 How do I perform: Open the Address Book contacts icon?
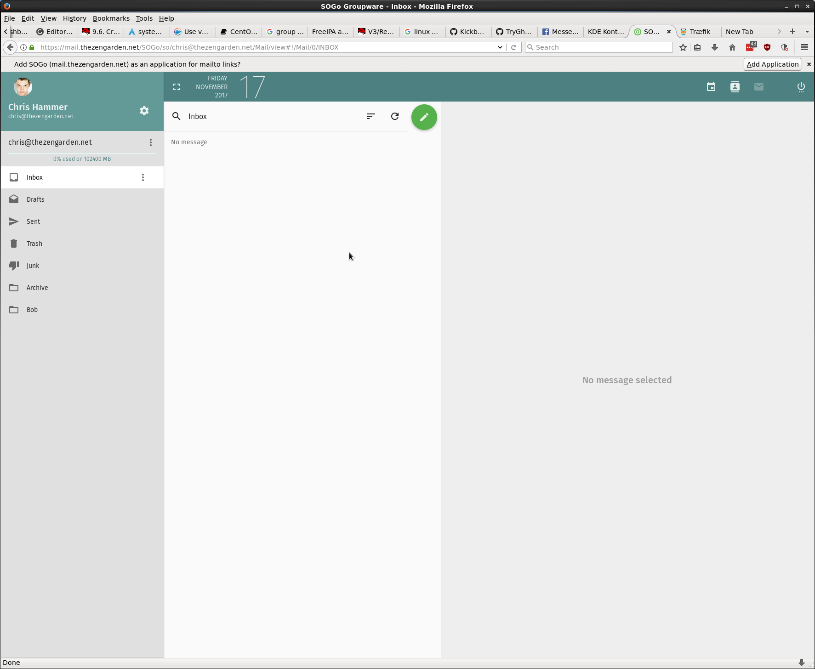[735, 86]
